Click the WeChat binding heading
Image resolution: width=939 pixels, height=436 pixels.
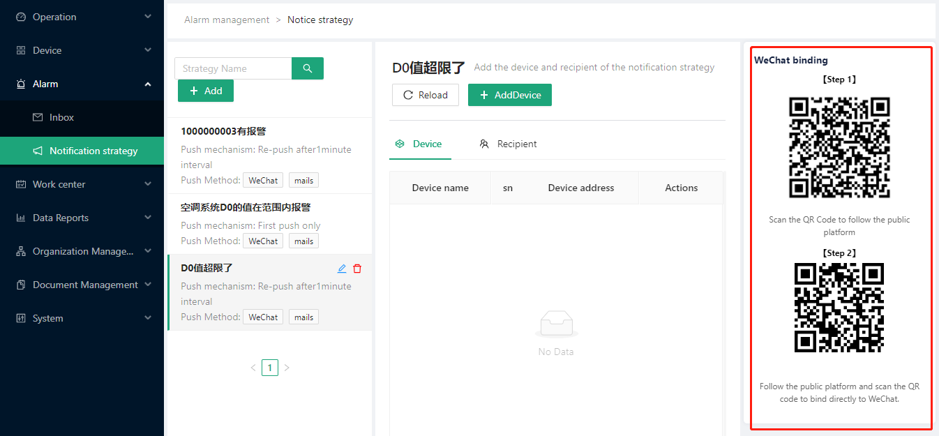[x=791, y=60]
